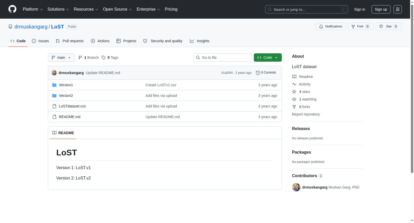Screen dimensions: 414x223
Task: Open the Contributors section heading
Action: pyautogui.click(x=308, y=176)
